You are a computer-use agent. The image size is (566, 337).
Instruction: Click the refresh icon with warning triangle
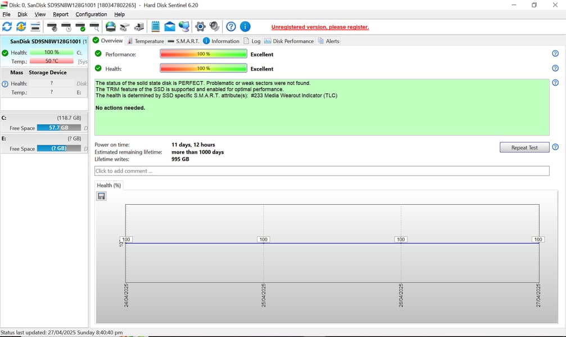(21, 26)
